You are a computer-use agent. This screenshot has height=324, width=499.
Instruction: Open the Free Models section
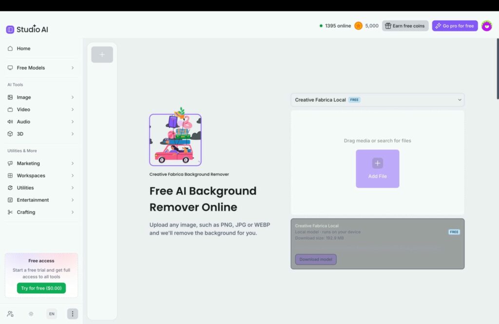[41, 68]
